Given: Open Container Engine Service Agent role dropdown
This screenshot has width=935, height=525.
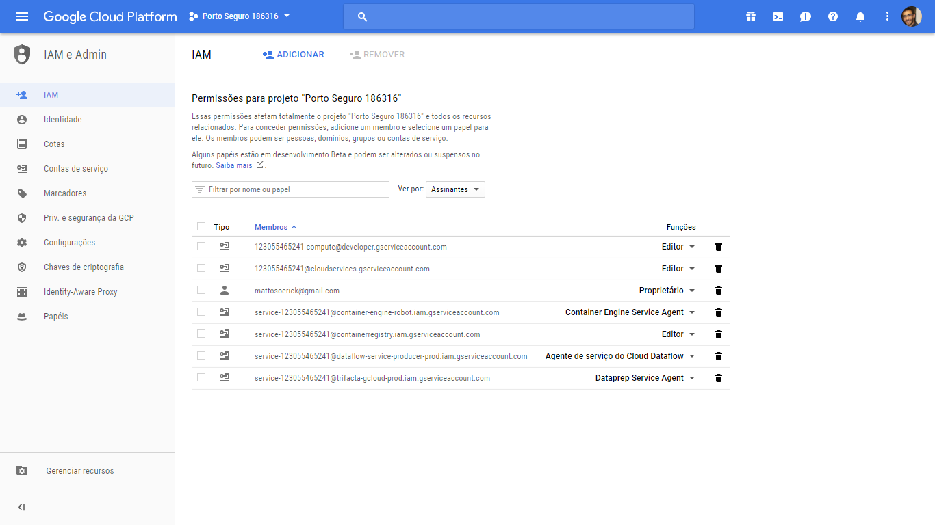Looking at the screenshot, I should (630, 312).
